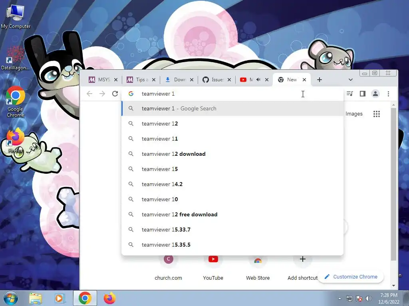Screen dimensions: 409x306
Task: Click the Customize Chrome button
Action: (x=351, y=277)
